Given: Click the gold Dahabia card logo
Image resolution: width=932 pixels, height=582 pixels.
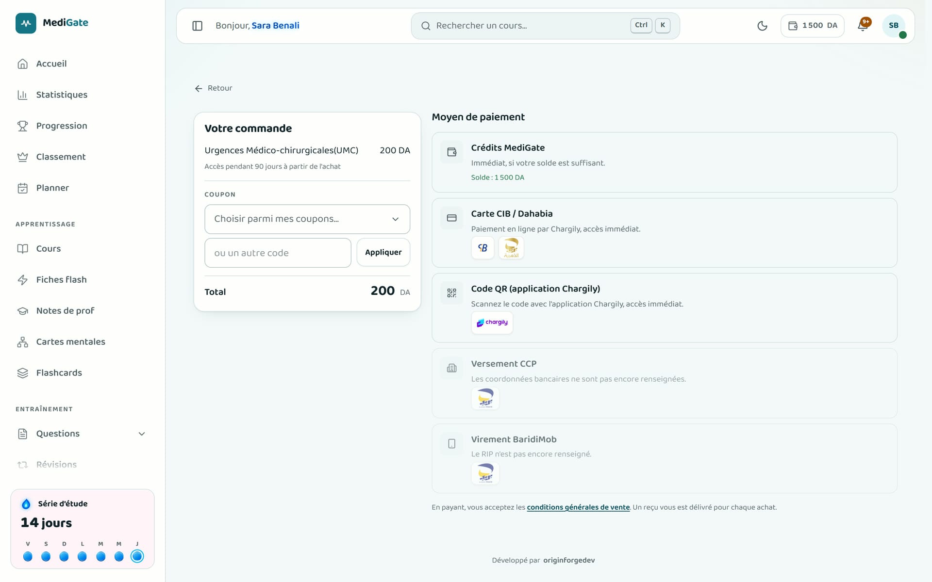Looking at the screenshot, I should pos(511,248).
